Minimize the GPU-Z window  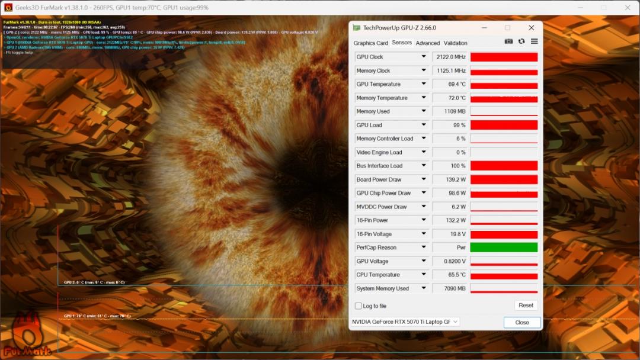tap(484, 28)
